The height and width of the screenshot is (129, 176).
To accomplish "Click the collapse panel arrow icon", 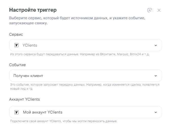I will pyautogui.click(x=149, y=10).
